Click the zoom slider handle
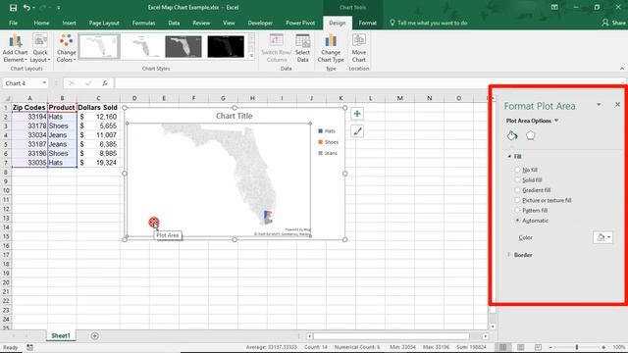 (x=577, y=347)
